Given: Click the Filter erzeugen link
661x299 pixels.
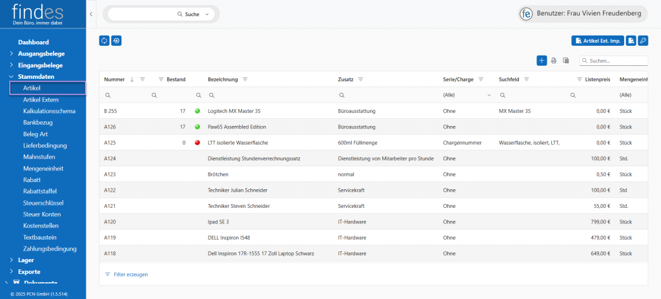Looking at the screenshot, I should point(130,274).
